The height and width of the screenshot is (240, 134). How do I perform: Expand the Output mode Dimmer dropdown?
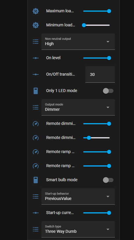click(x=78, y=107)
